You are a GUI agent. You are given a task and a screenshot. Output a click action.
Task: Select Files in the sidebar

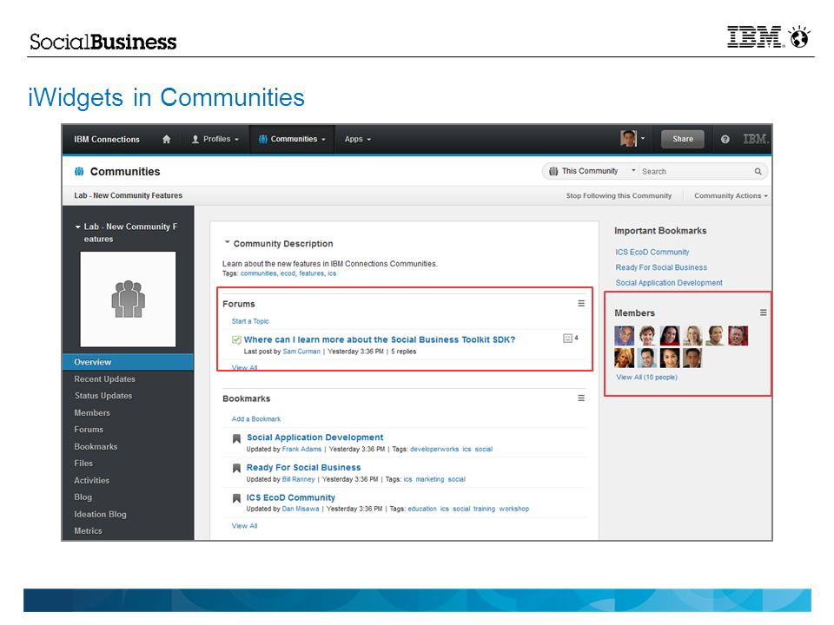pyautogui.click(x=83, y=463)
